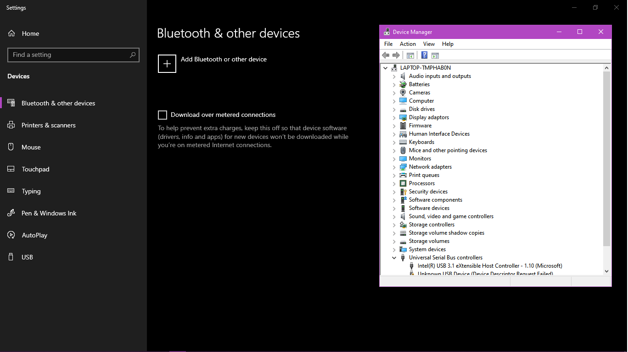The image size is (628, 352).
Task: Open the View menu in Device Manager
Action: [429, 44]
